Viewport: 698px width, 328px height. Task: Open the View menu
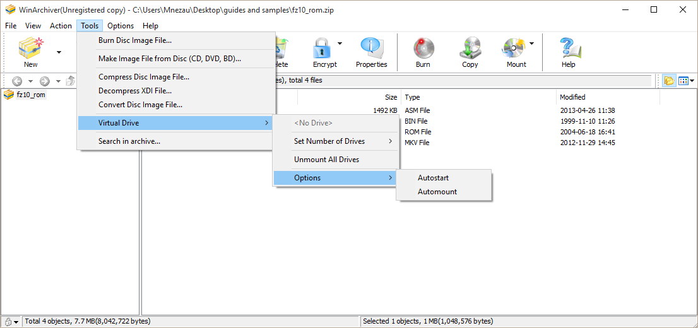[33, 26]
